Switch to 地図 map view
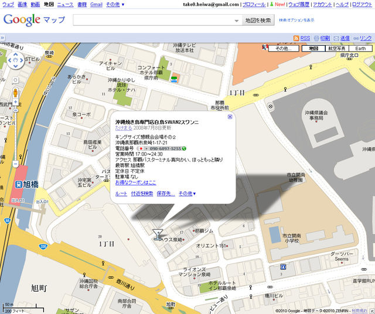Image resolution: width=375 pixels, height=314 pixels. click(313, 48)
